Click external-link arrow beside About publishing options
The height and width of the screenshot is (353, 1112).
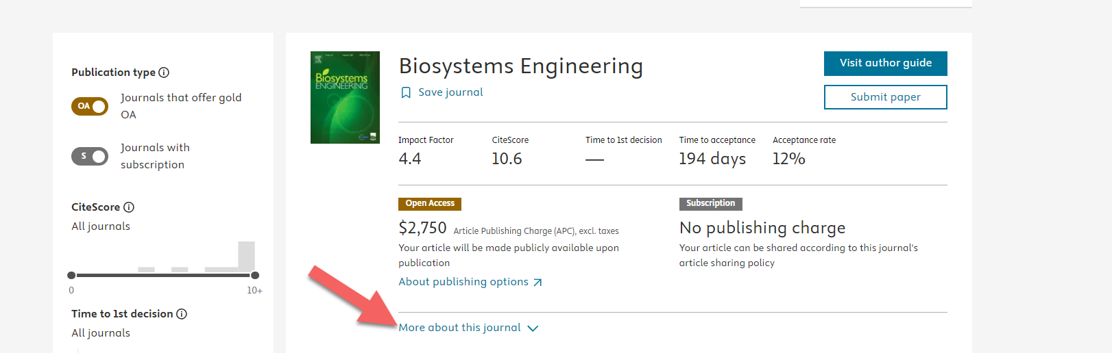tap(537, 283)
